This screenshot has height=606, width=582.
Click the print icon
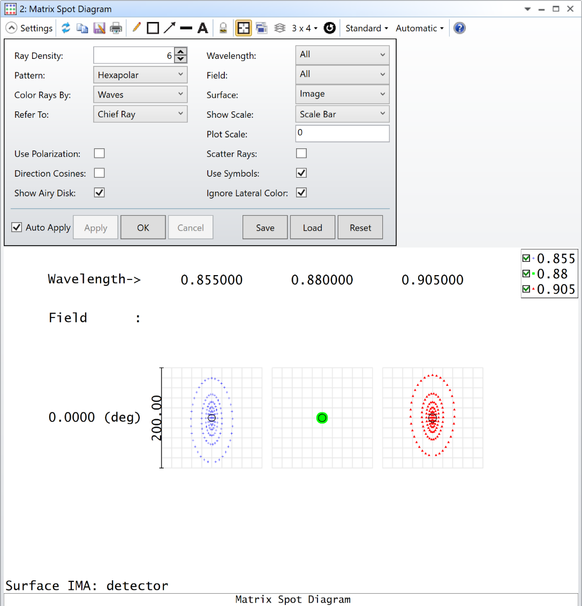tap(116, 28)
